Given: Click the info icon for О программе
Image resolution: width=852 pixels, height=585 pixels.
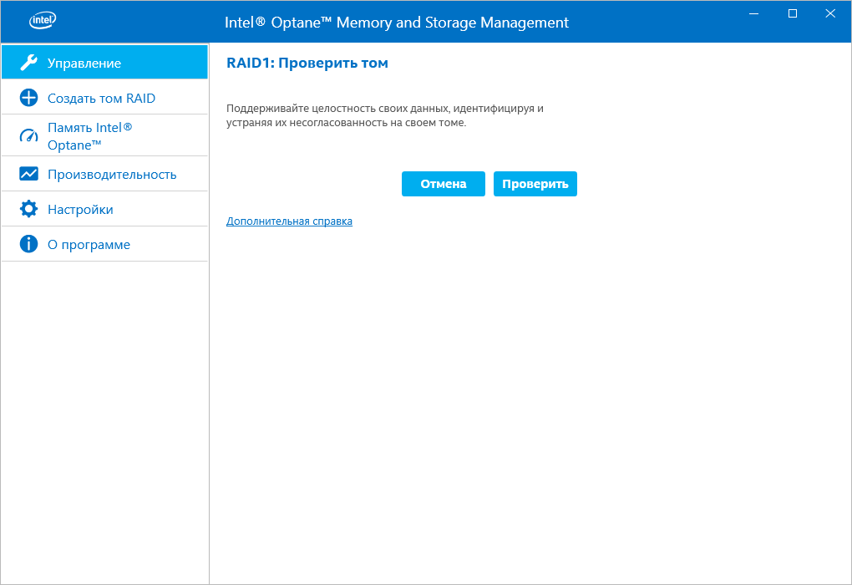Looking at the screenshot, I should coord(28,244).
